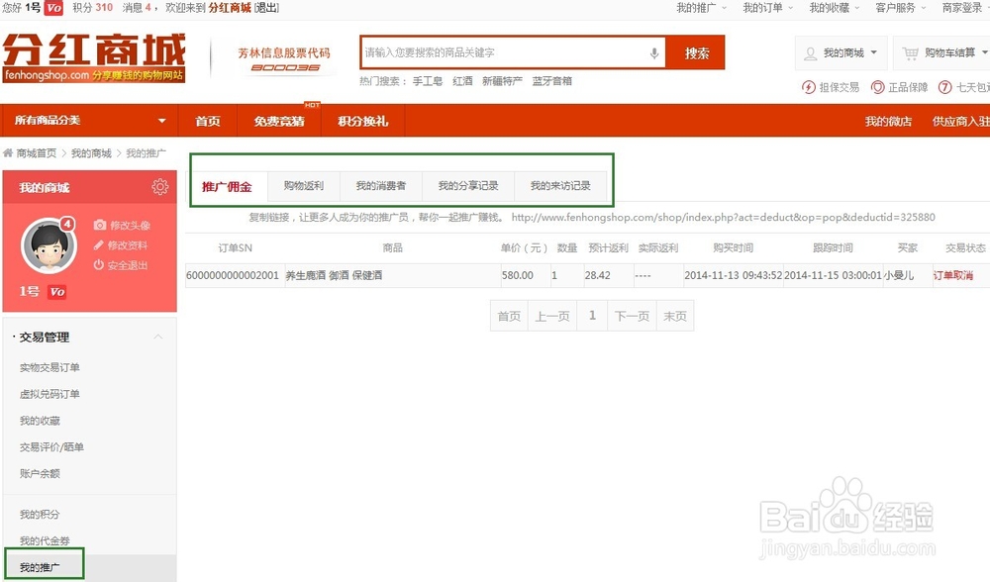Click hot search term 手工皂
The height and width of the screenshot is (582, 990).
(x=428, y=81)
